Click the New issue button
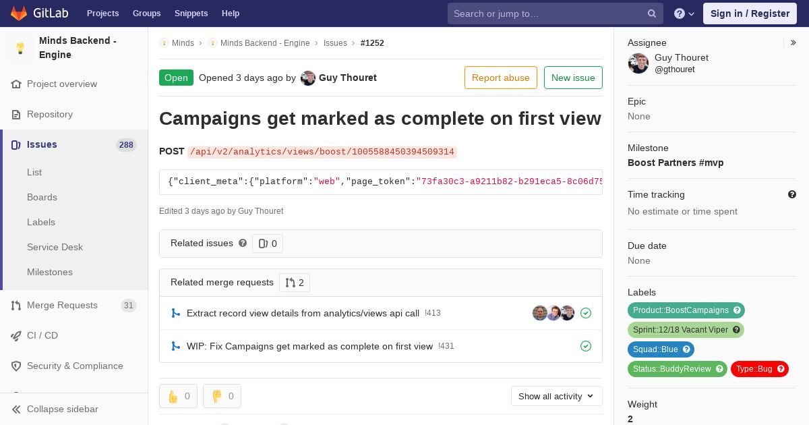The image size is (809, 425). click(x=573, y=78)
